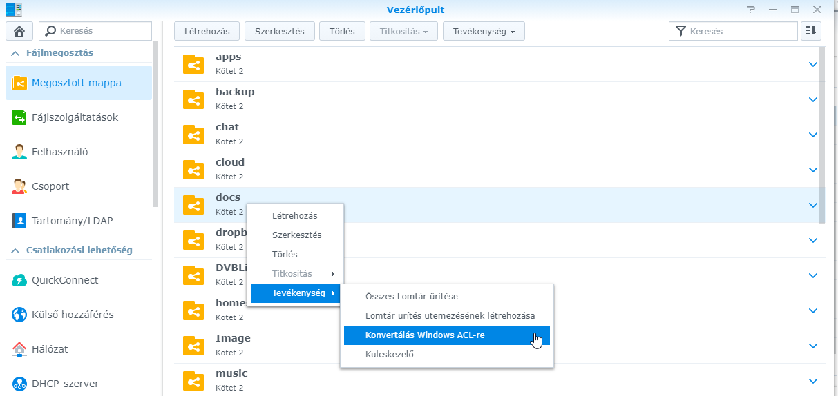The width and height of the screenshot is (838, 405).
Task: Select the apps folder name text
Action: coord(228,57)
